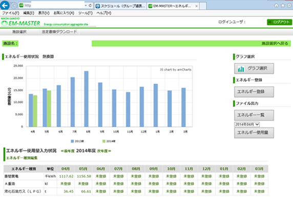This screenshot has height=199, width=293.
Task: Open the 2014年04月 month dropdown
Action: point(247,124)
